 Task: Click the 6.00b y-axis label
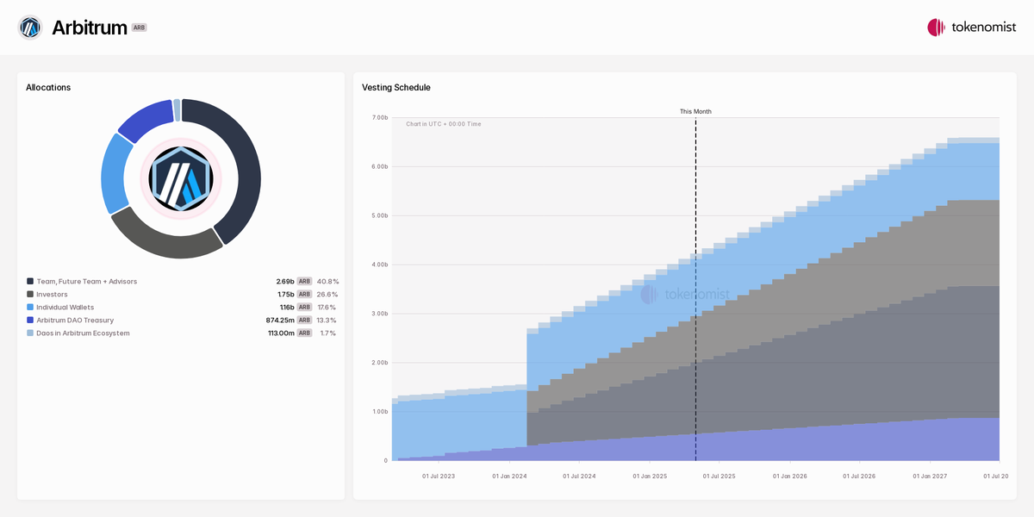[379, 166]
